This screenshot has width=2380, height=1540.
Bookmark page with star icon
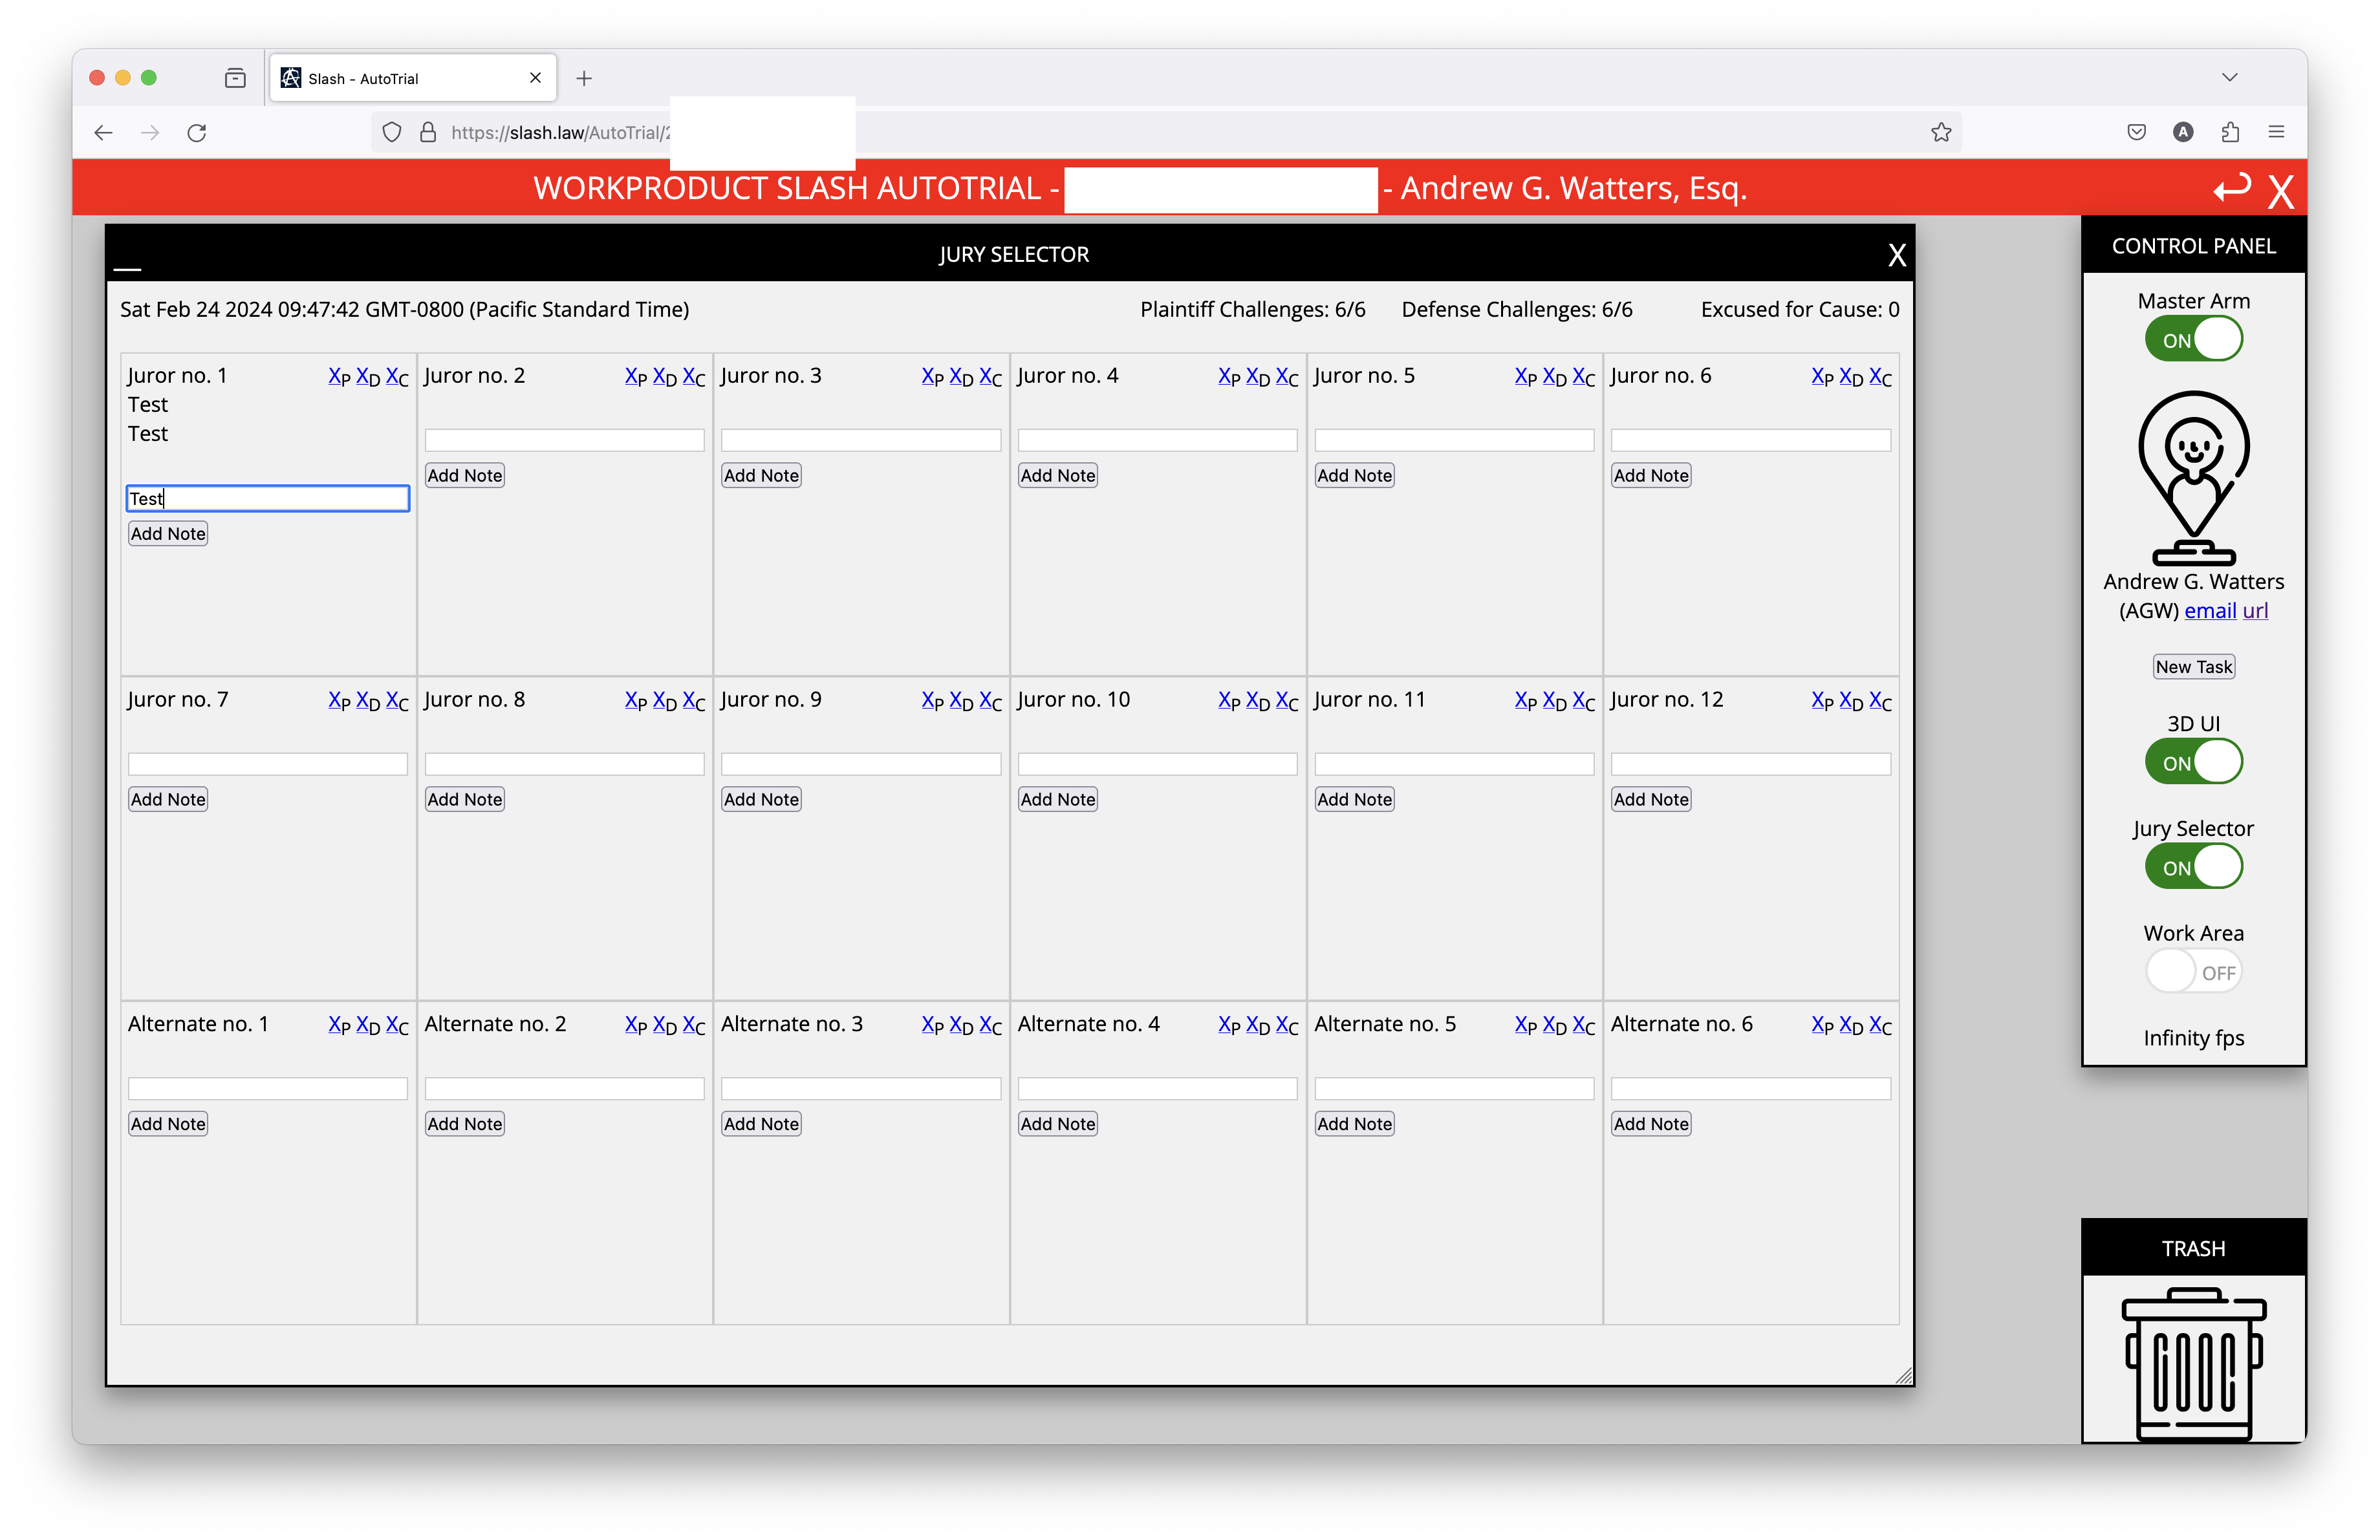pos(1941,132)
